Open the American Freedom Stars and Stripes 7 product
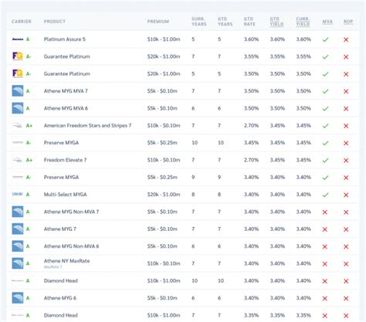 point(87,125)
